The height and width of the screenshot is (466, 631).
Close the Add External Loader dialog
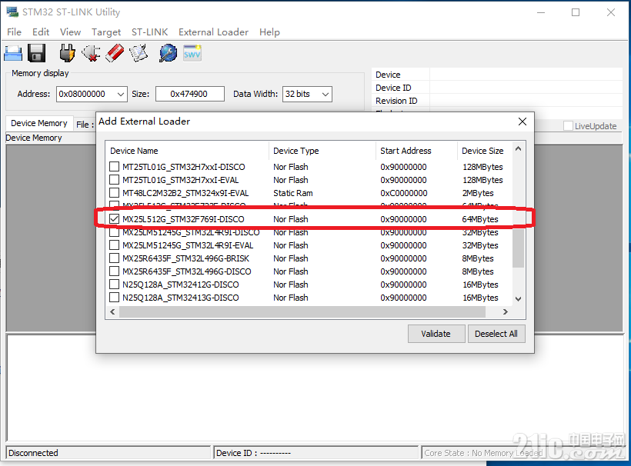pyautogui.click(x=522, y=121)
